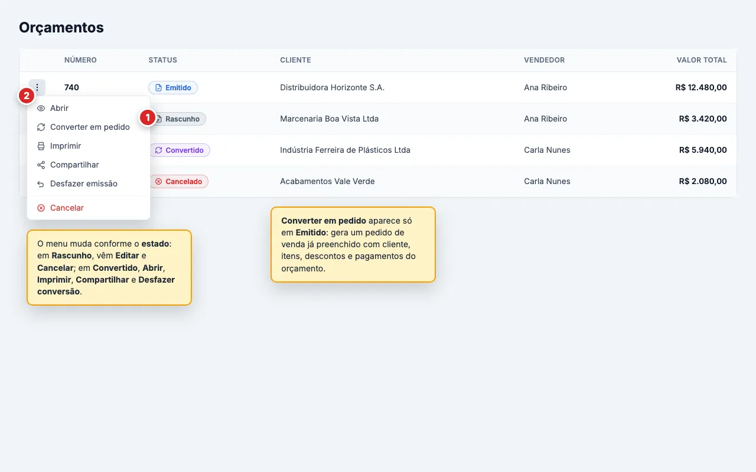756x472 pixels.
Task: Select Desfazer emissão menu entry
Action: pyautogui.click(x=89, y=183)
